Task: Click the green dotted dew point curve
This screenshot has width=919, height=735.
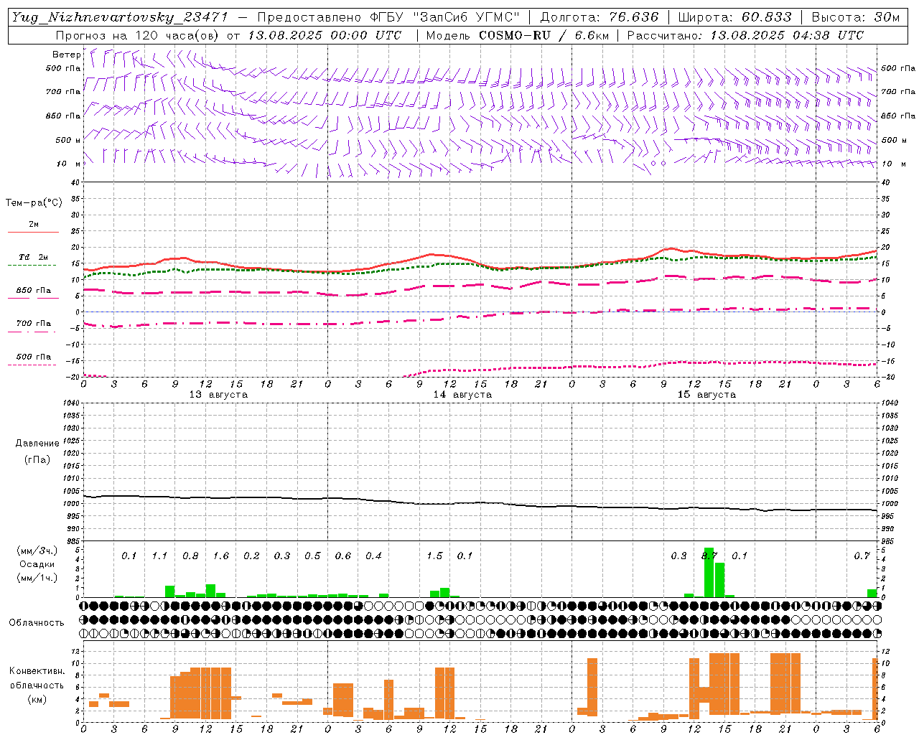Action: (481, 266)
